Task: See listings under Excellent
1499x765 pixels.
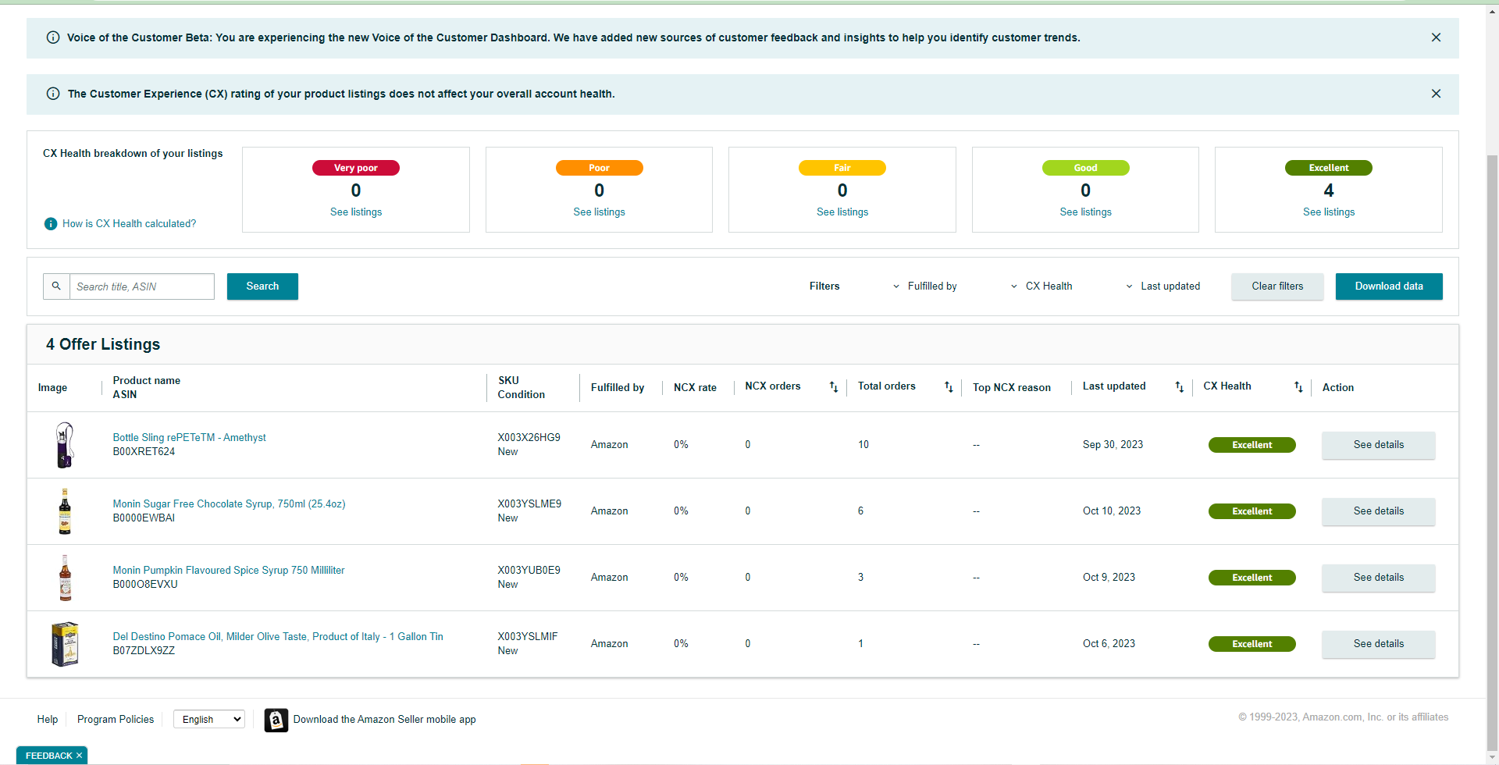Action: click(x=1329, y=212)
